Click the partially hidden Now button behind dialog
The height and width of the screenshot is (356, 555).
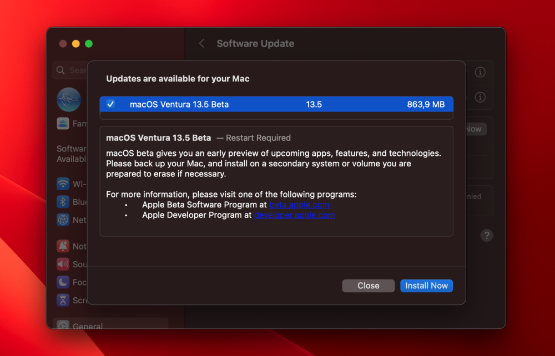(x=476, y=129)
